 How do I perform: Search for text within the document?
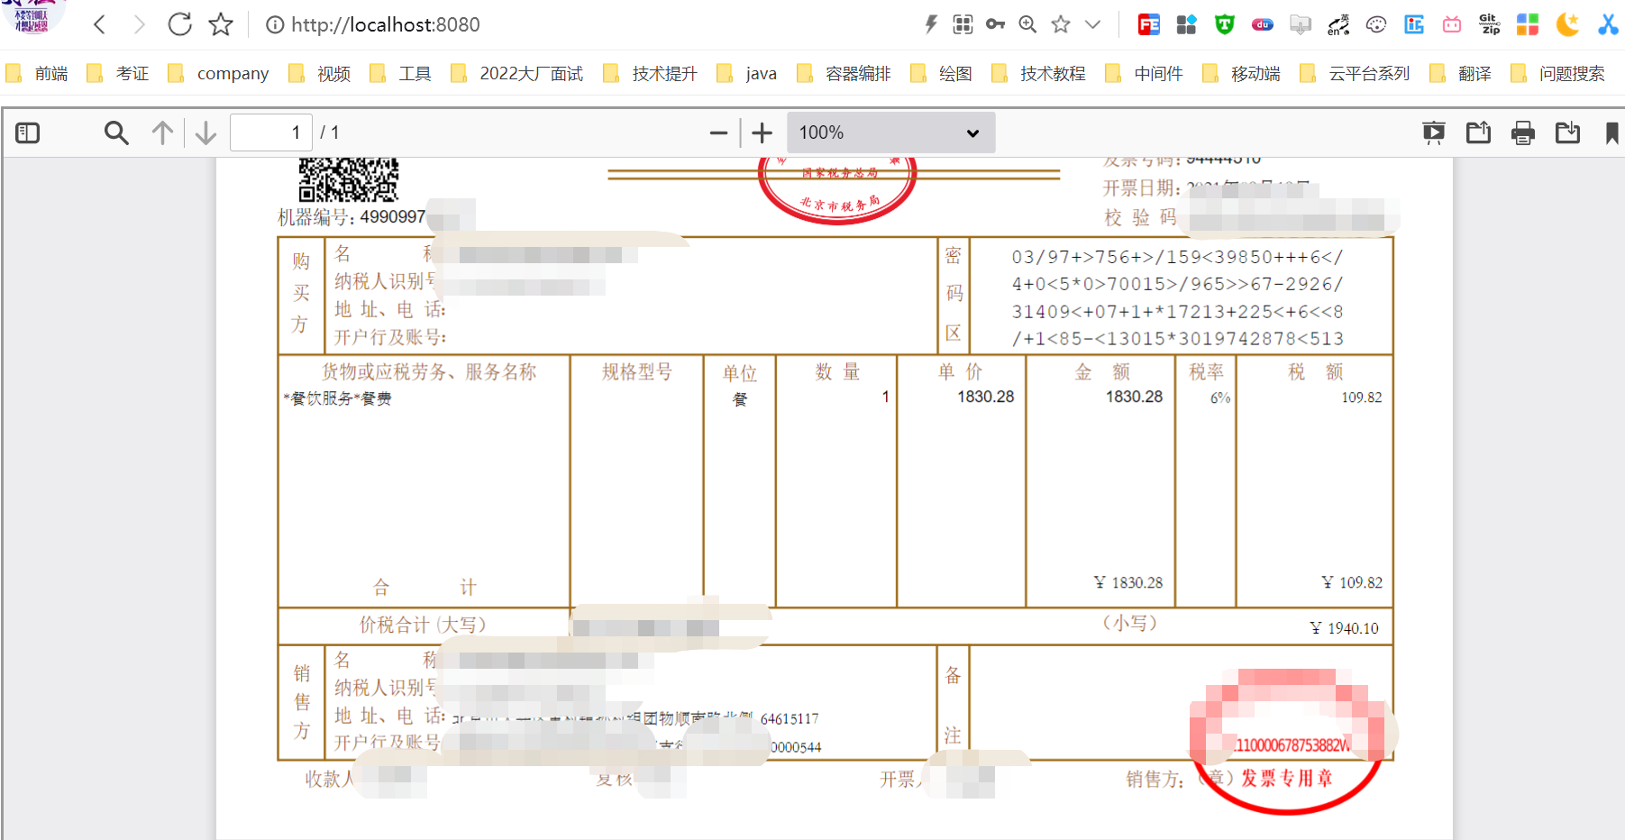(116, 132)
